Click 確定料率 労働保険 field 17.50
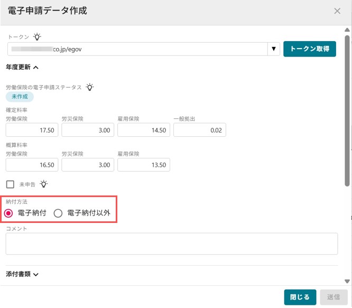 (32, 130)
